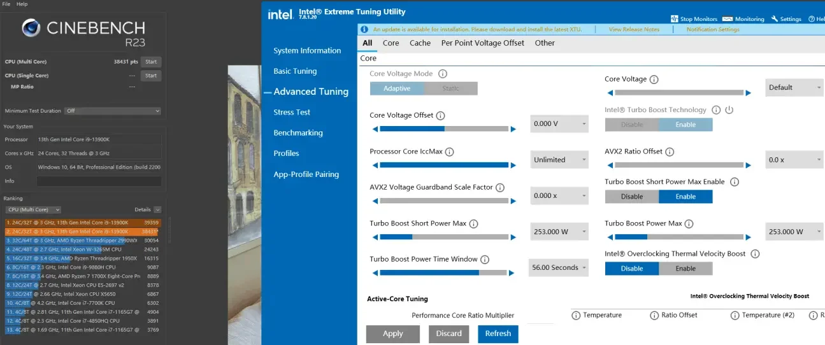The image size is (825, 345).
Task: Click the Core Voltage Offset slider track
Action: (x=444, y=129)
